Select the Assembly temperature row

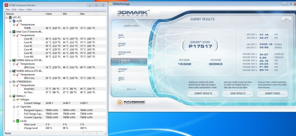[x=55, y=89]
